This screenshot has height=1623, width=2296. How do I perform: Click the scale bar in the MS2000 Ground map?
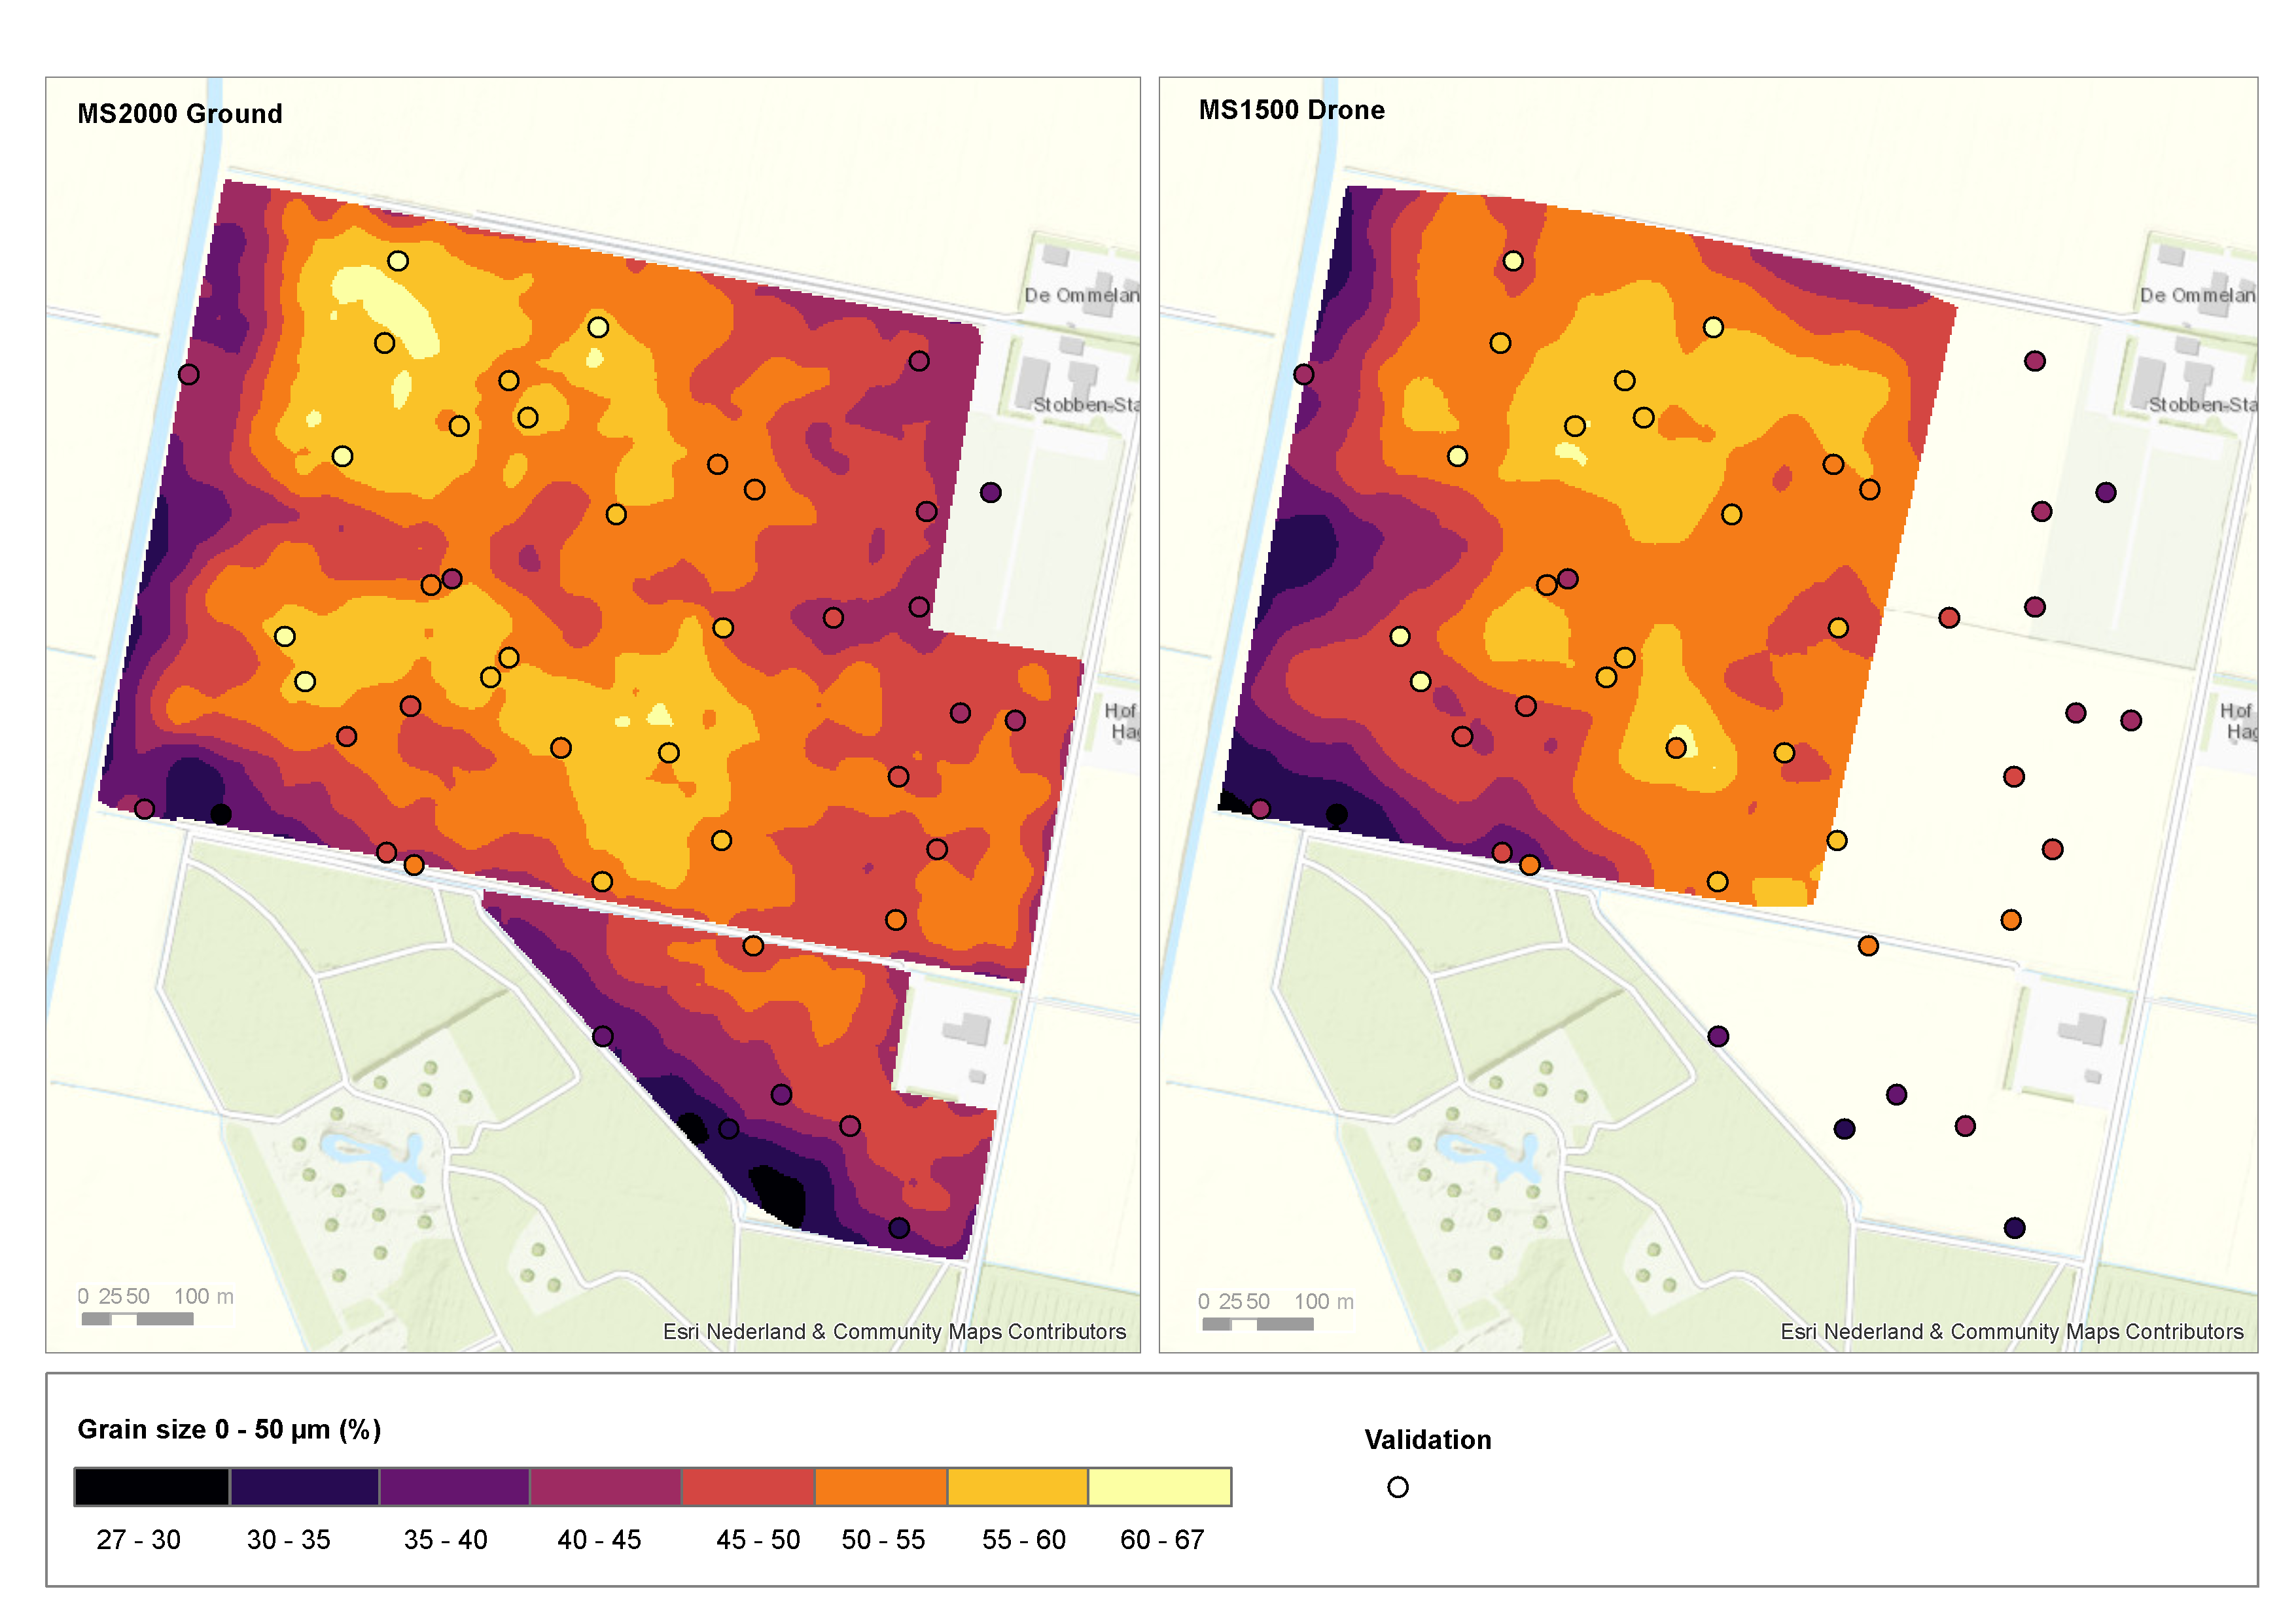click(138, 1318)
